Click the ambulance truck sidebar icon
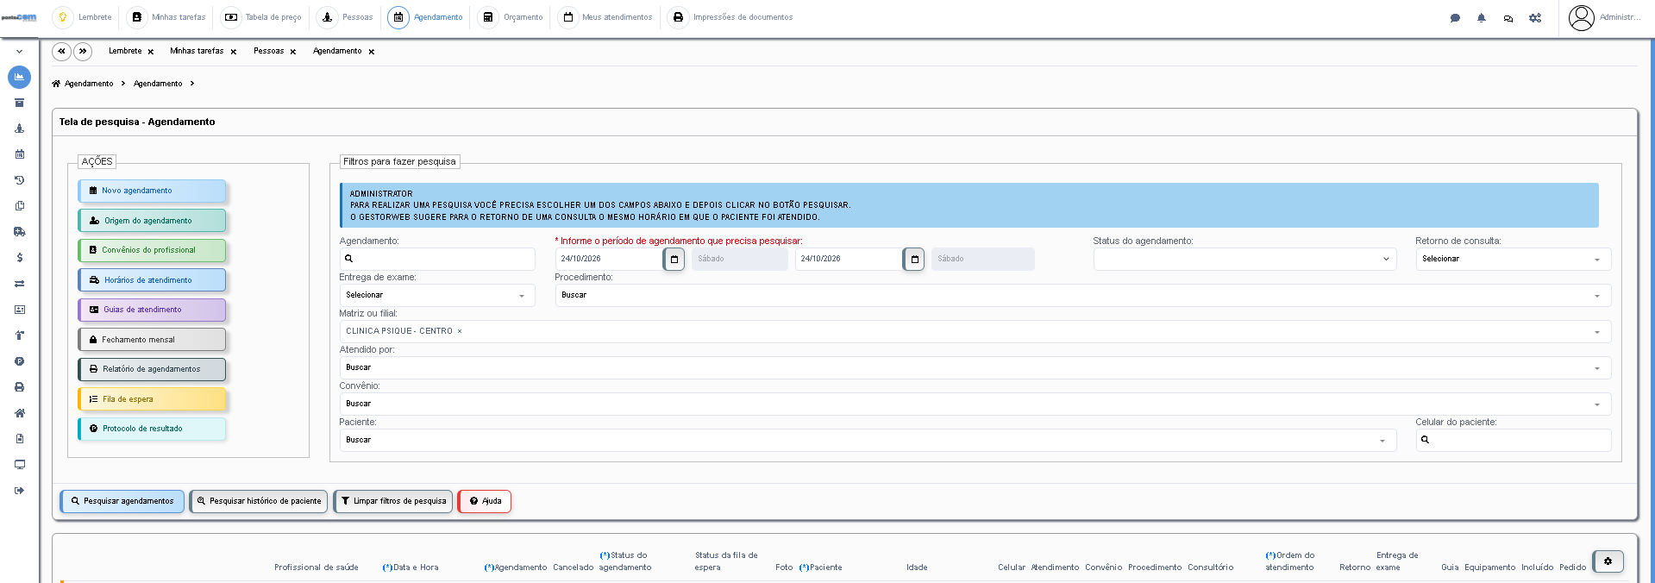 [x=19, y=232]
